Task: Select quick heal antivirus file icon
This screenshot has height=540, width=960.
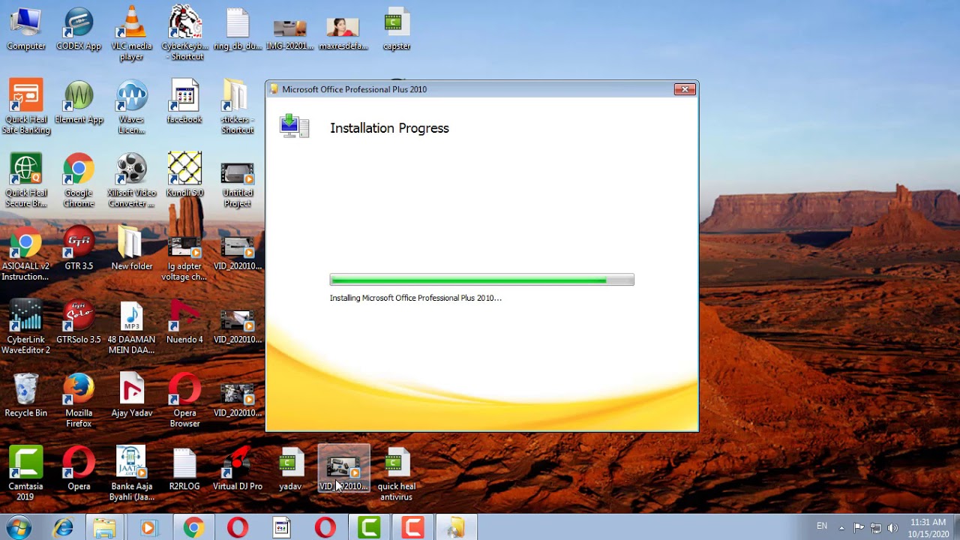Action: click(396, 475)
